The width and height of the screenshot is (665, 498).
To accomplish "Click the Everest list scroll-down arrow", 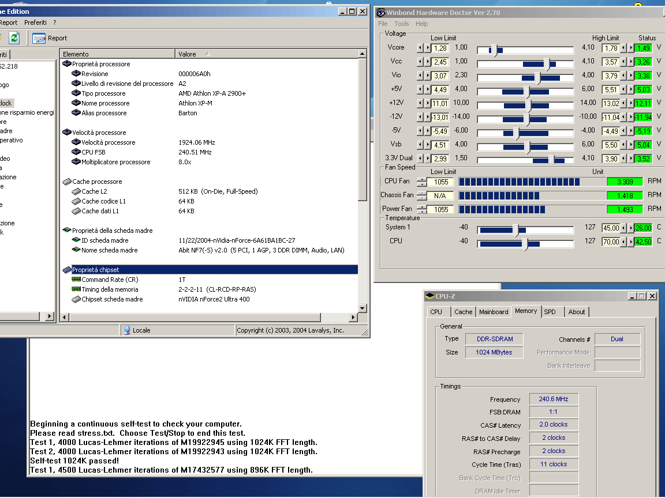I will (x=362, y=308).
